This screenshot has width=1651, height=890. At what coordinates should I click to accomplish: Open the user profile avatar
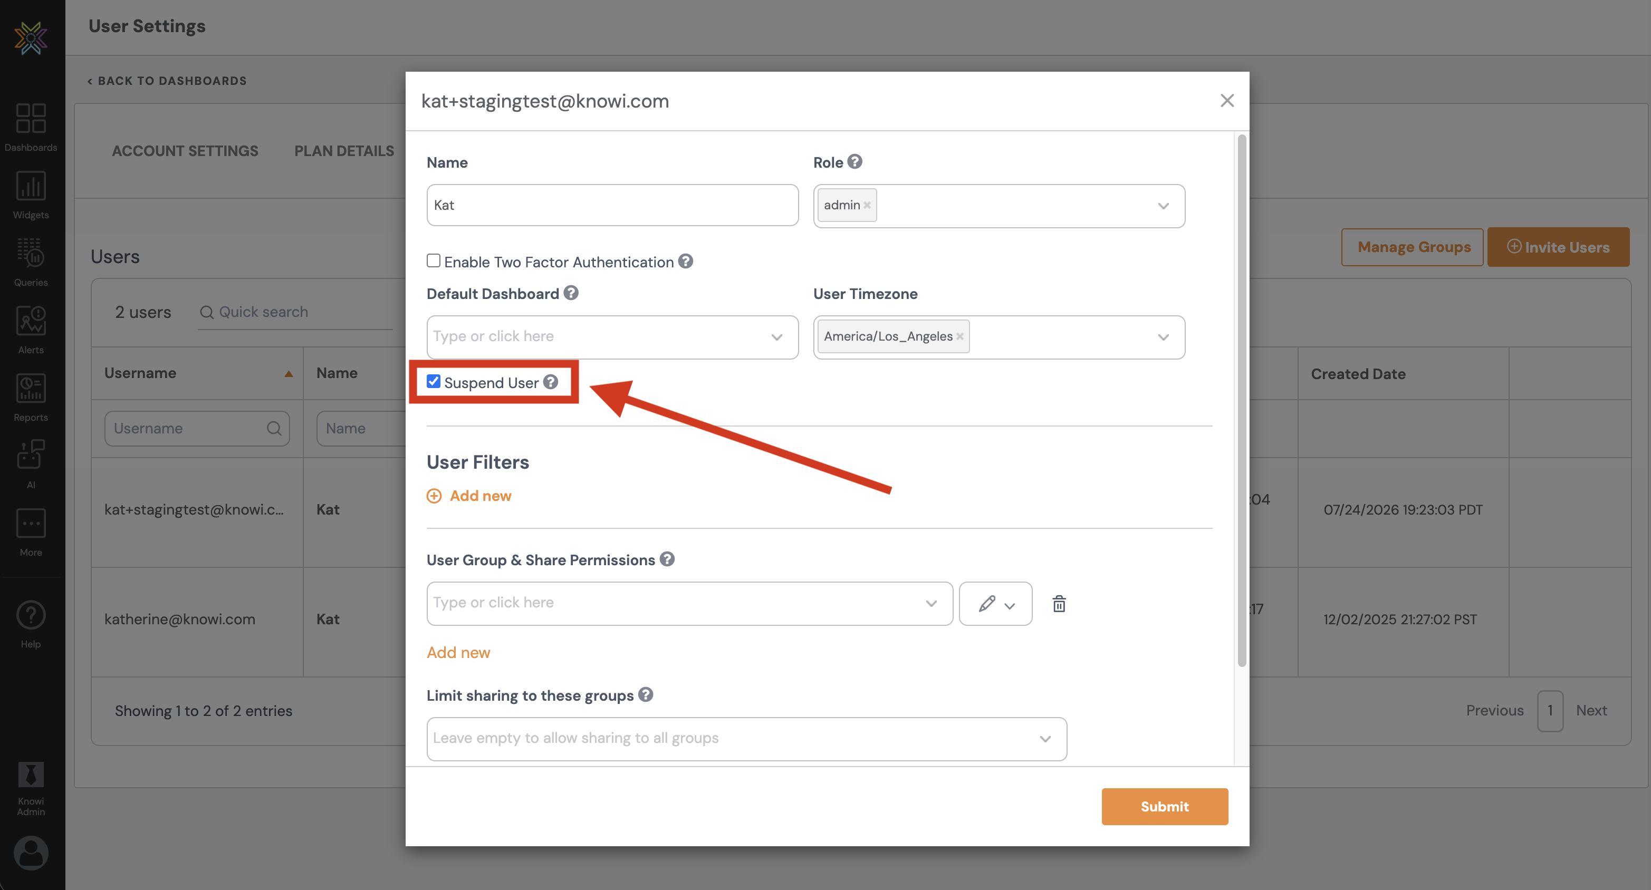coord(31,853)
